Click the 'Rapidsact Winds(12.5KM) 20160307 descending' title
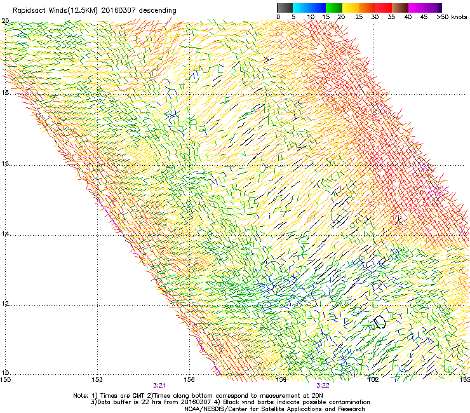The height and width of the screenshot is (413, 470). 95,11
